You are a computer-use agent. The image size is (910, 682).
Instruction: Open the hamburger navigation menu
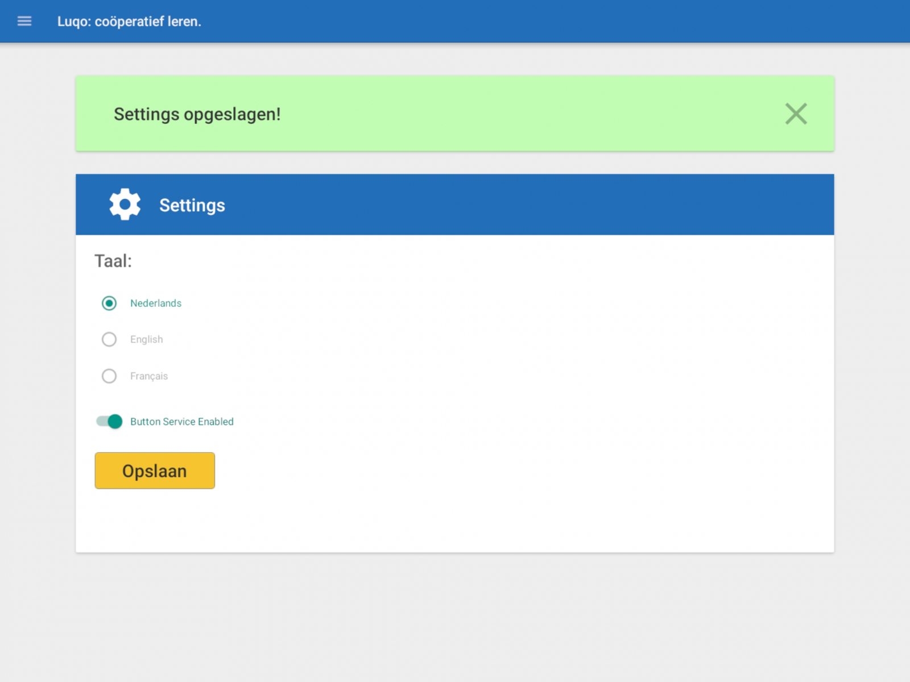coord(24,22)
